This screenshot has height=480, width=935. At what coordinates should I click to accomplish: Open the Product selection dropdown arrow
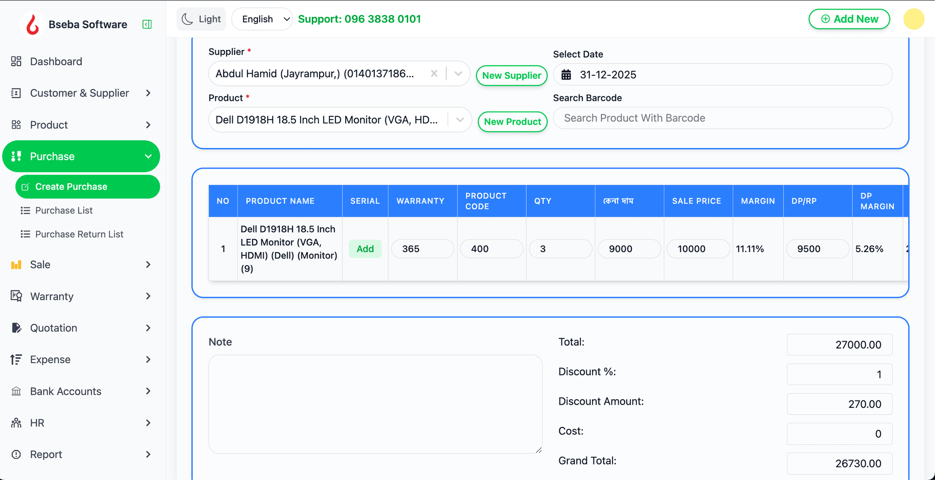tap(460, 120)
